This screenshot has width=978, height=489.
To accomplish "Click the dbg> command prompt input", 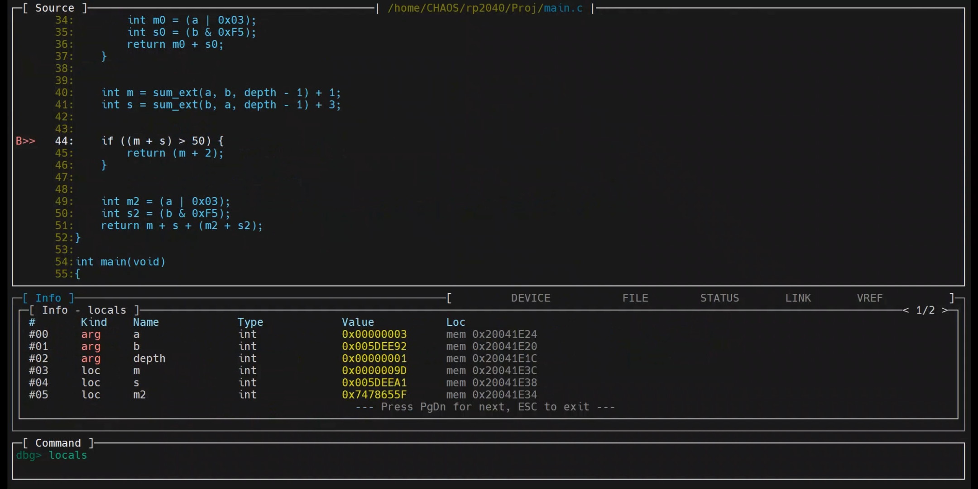I will [x=68, y=455].
